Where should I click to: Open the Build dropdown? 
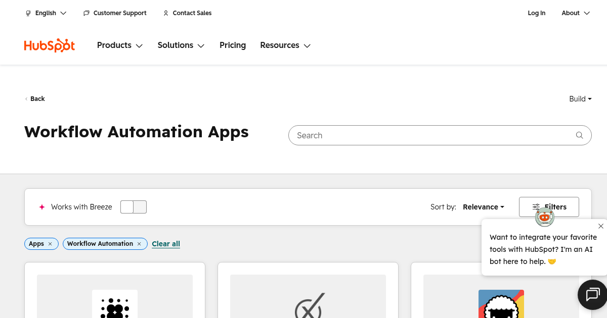(580, 99)
